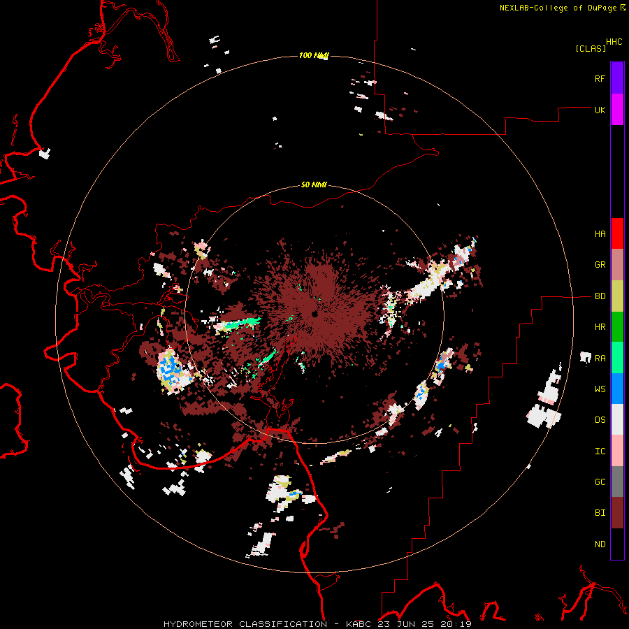Click the BD legend label
629x629 pixels.
pyautogui.click(x=600, y=296)
